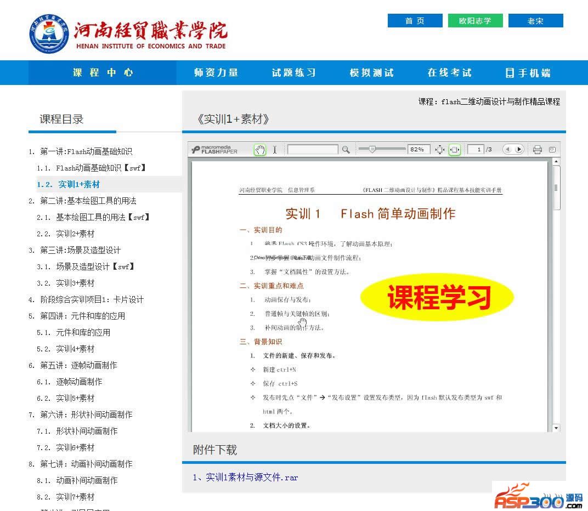Click the 82% zoom percentage field

[419, 150]
